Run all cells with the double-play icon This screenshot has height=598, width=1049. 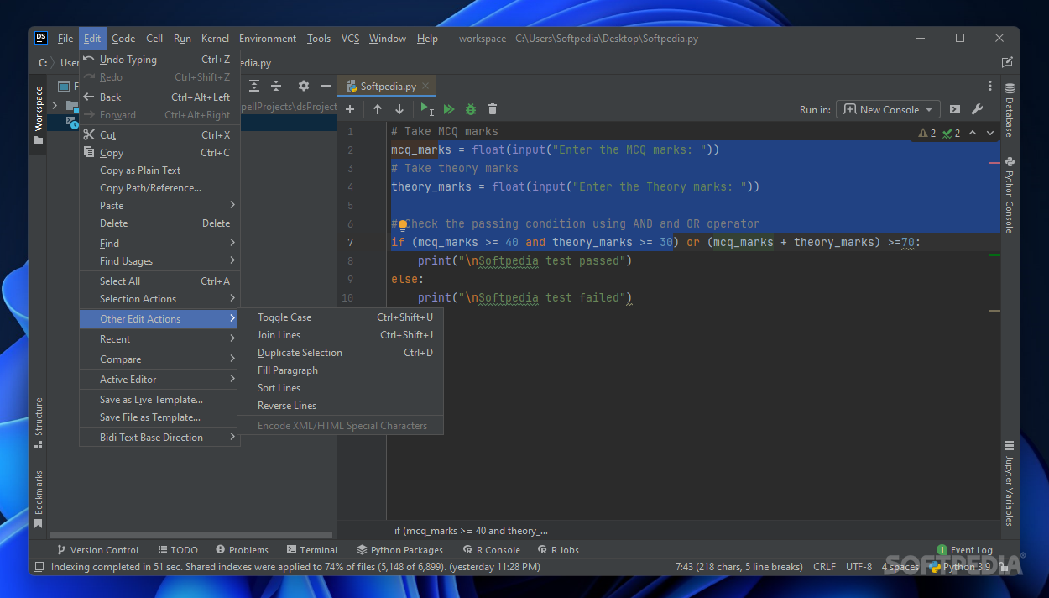coord(449,109)
